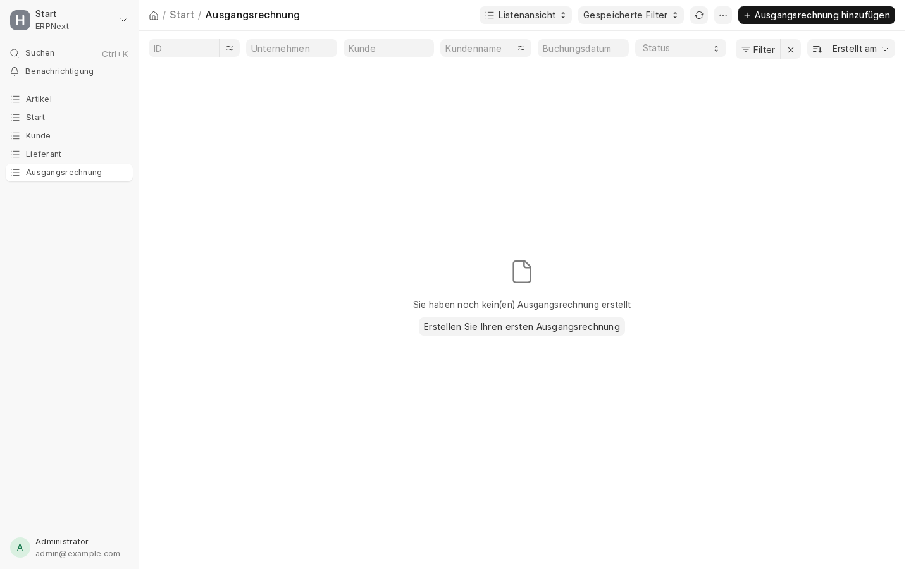Toggle sort direction icon

click(817, 49)
